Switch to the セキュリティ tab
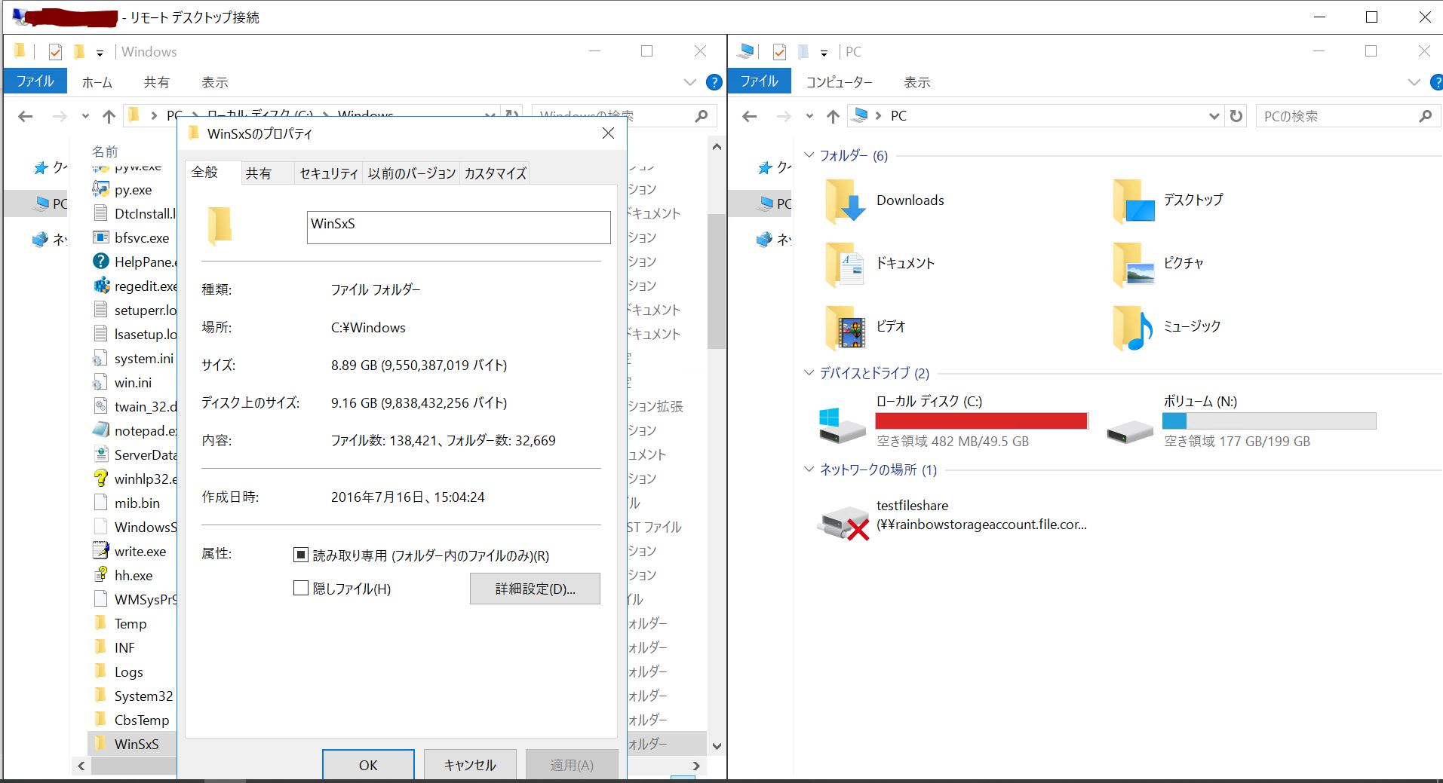 pos(328,173)
